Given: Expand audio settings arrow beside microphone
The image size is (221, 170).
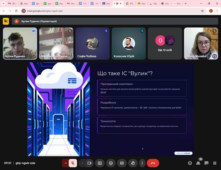Looking at the screenshot, I should point(66,163).
